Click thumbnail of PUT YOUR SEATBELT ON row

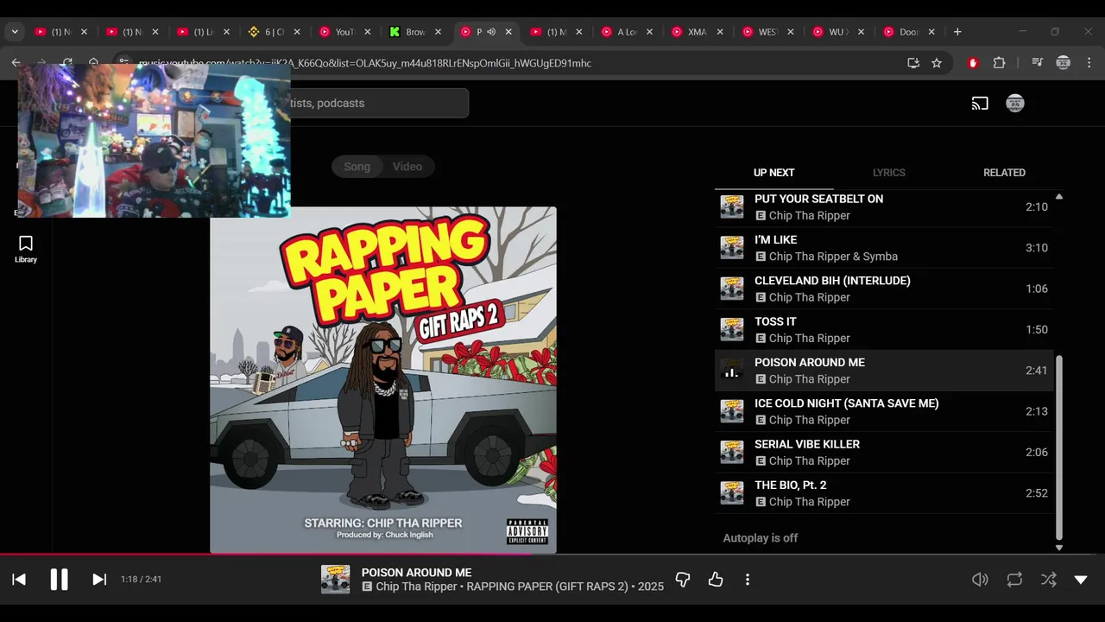point(732,207)
